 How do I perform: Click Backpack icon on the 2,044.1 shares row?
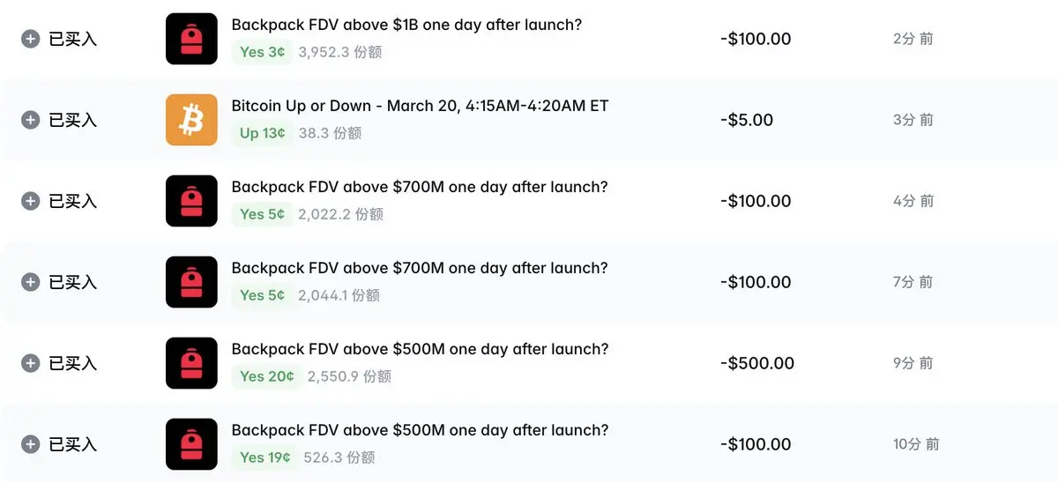pyautogui.click(x=191, y=282)
